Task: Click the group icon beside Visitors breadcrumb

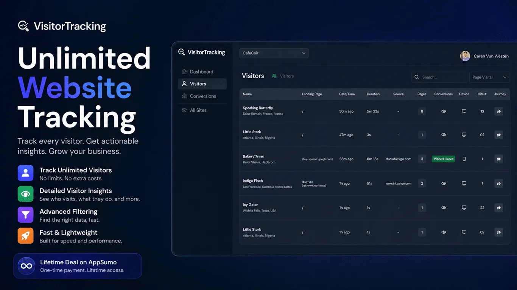Action: [274, 76]
